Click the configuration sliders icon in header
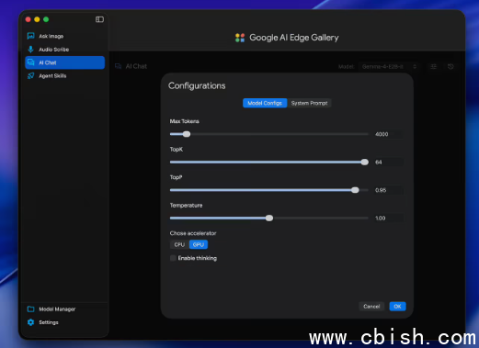The image size is (479, 348). [x=433, y=67]
